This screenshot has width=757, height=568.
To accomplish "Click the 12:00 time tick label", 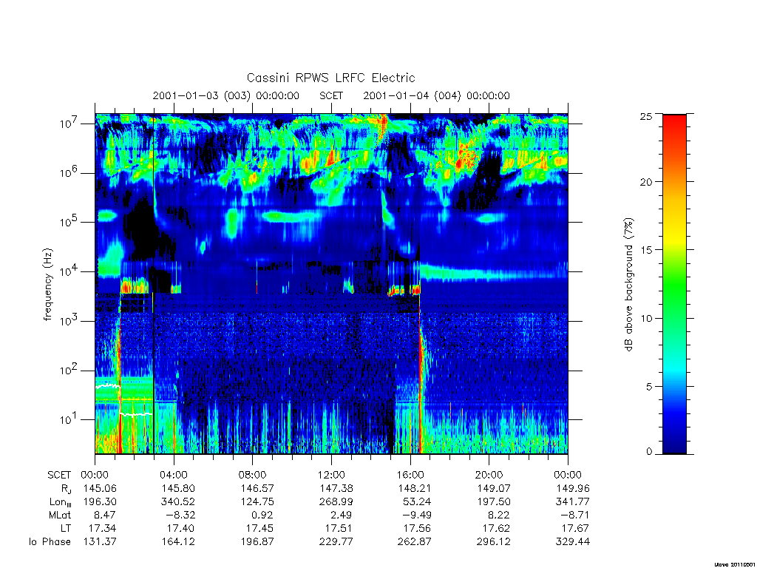I will click(x=331, y=476).
